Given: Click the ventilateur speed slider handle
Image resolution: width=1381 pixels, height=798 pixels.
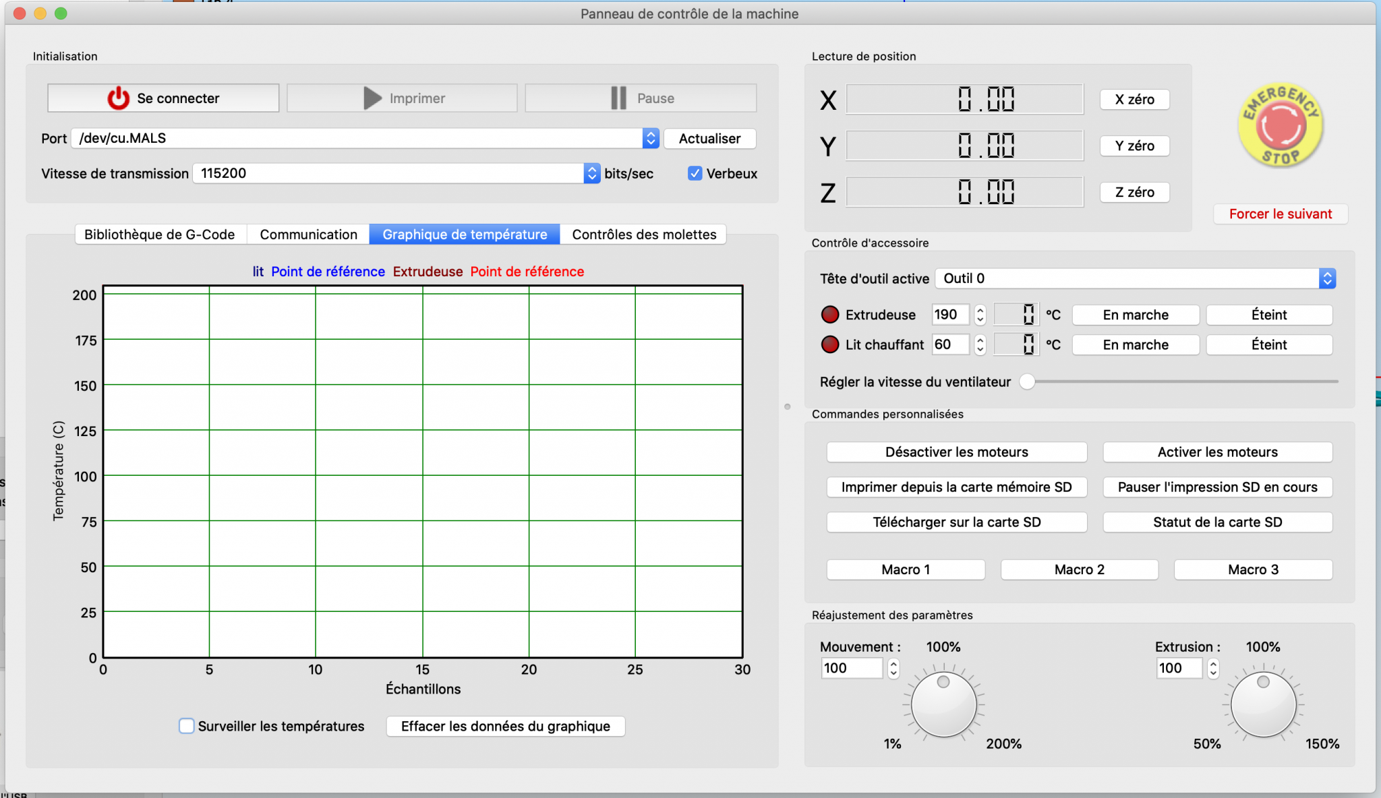Looking at the screenshot, I should click(x=1027, y=381).
